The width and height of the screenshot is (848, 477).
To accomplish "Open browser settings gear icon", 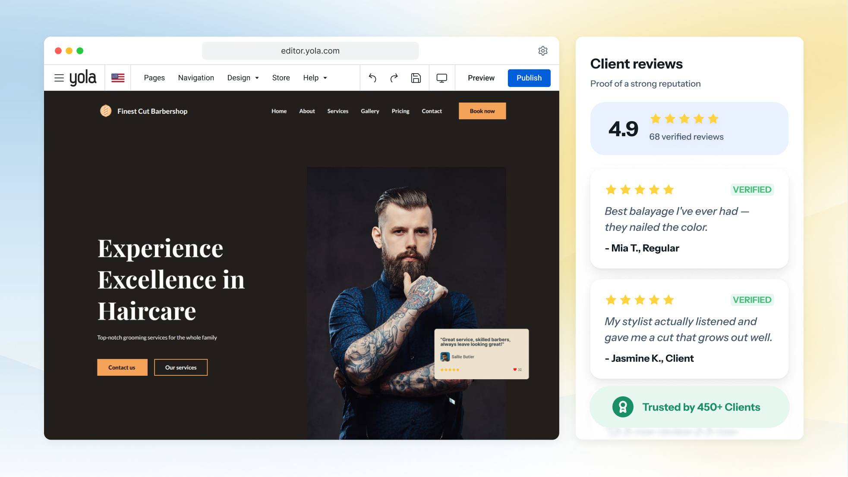I will pos(543,51).
